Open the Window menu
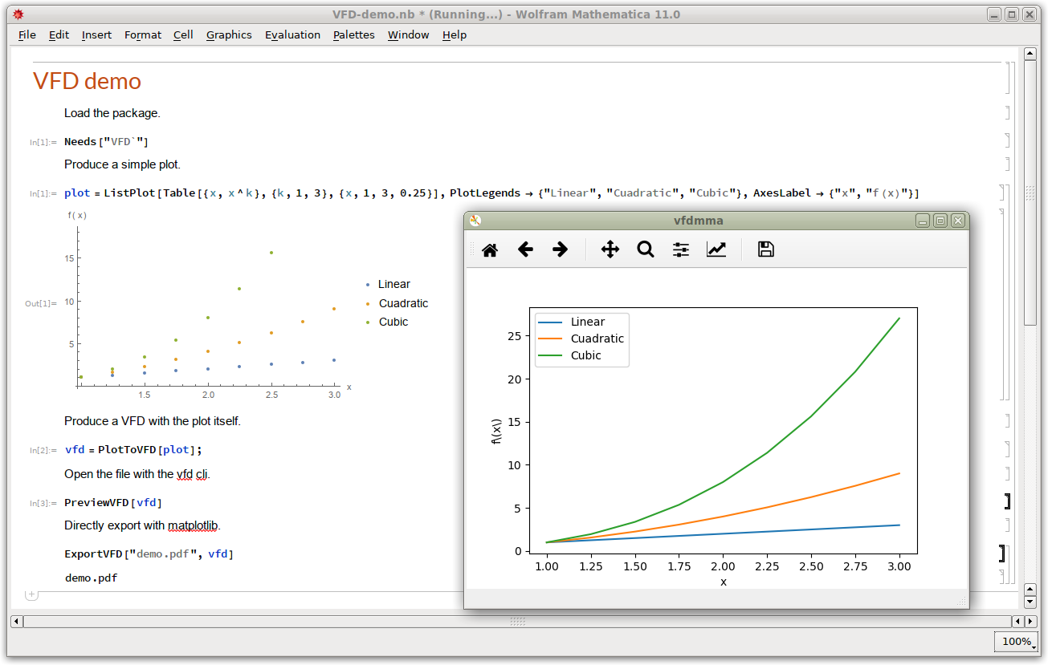The height and width of the screenshot is (665, 1048). click(408, 34)
